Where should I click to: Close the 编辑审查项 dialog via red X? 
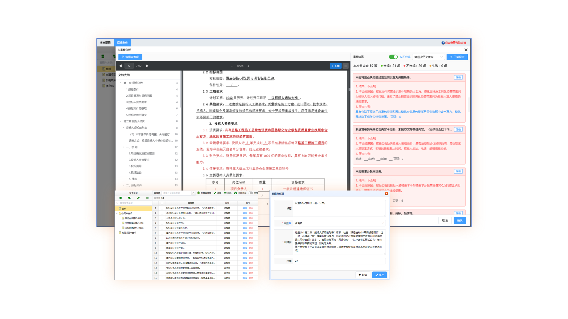coord(386,193)
